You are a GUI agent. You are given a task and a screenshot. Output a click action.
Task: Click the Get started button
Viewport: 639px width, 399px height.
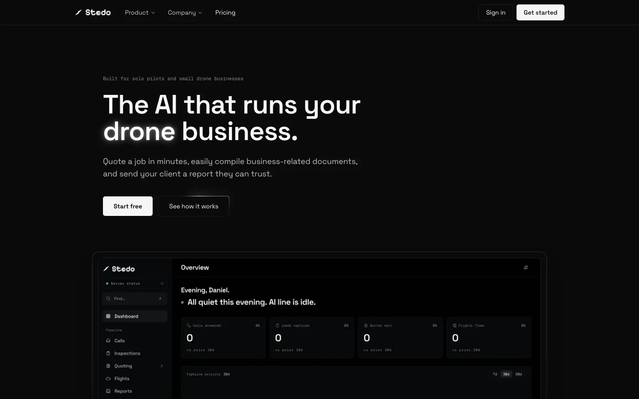(x=540, y=12)
